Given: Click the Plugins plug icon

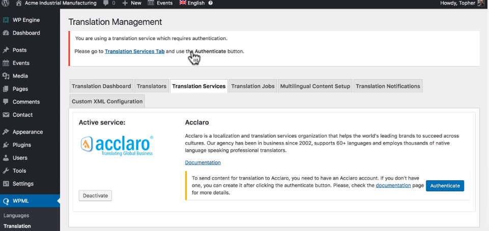Looking at the screenshot, I should (x=6, y=145).
